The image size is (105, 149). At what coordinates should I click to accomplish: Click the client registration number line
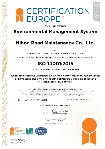tap(56, 119)
